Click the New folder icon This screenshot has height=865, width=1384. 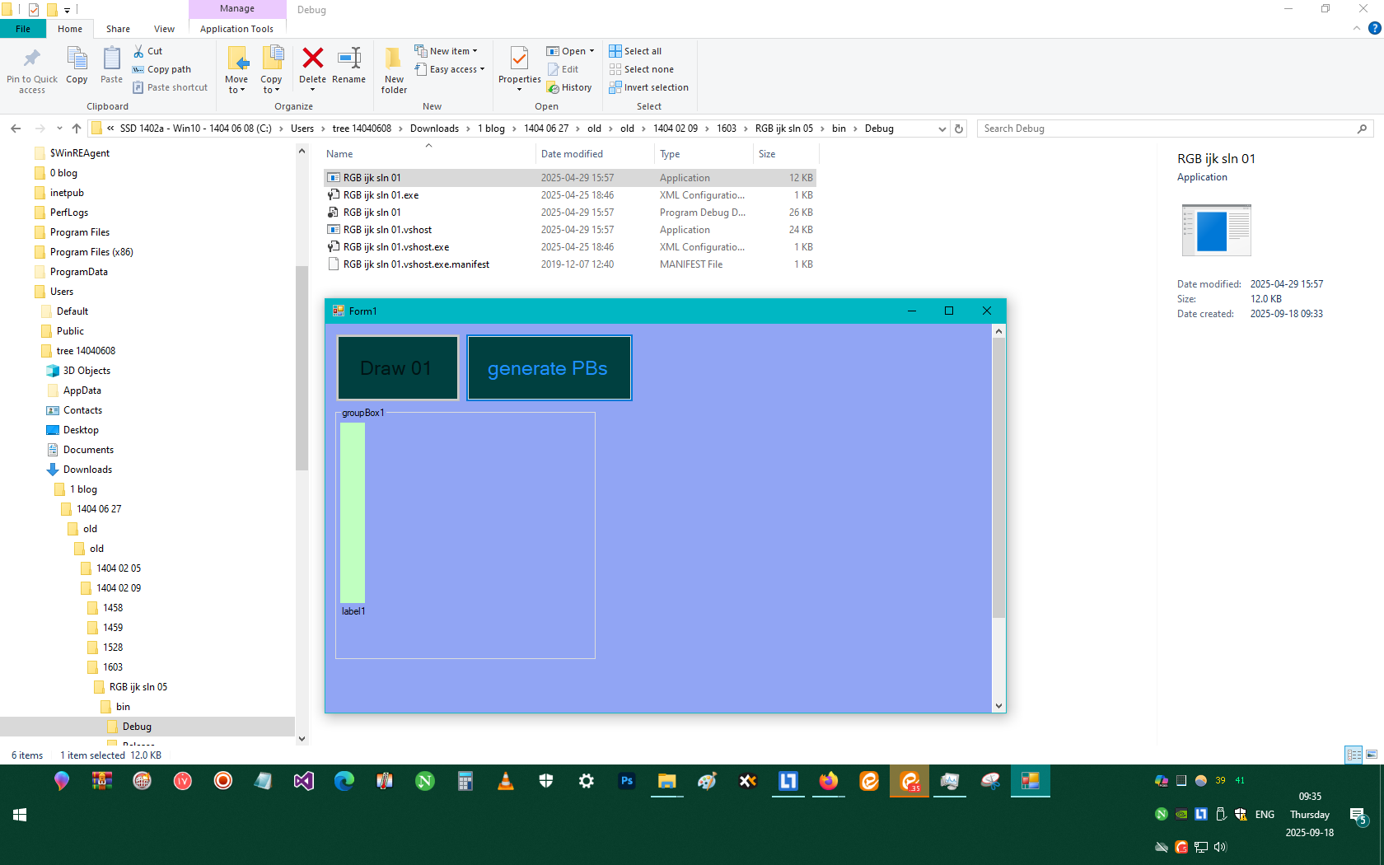tap(394, 59)
